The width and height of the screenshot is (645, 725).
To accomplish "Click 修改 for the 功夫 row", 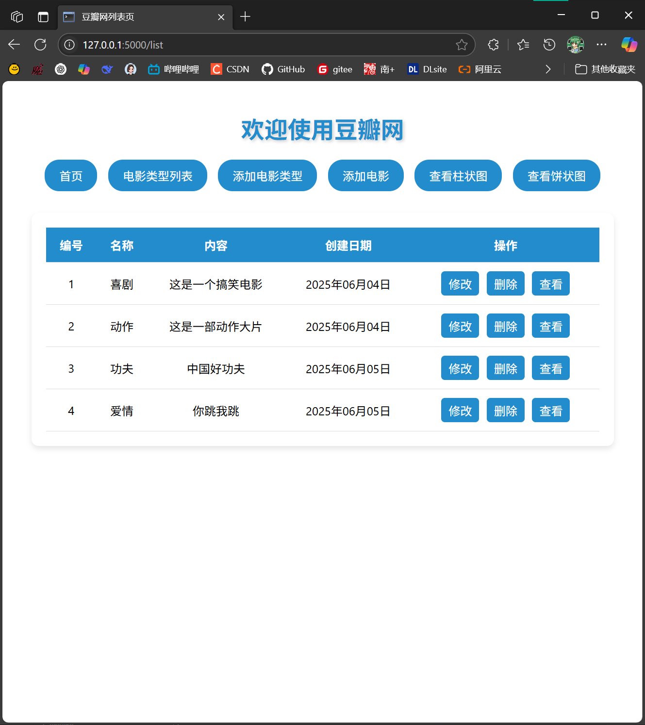I will coord(460,368).
